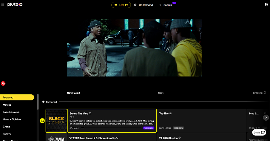Select the Crime category
The width and height of the screenshot is (270, 141).
(6, 127)
